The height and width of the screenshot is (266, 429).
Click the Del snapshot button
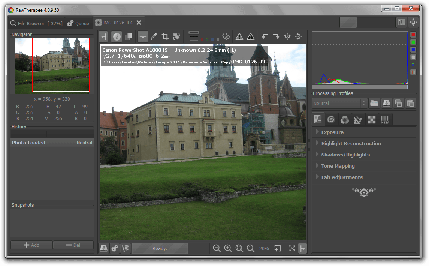(73, 245)
